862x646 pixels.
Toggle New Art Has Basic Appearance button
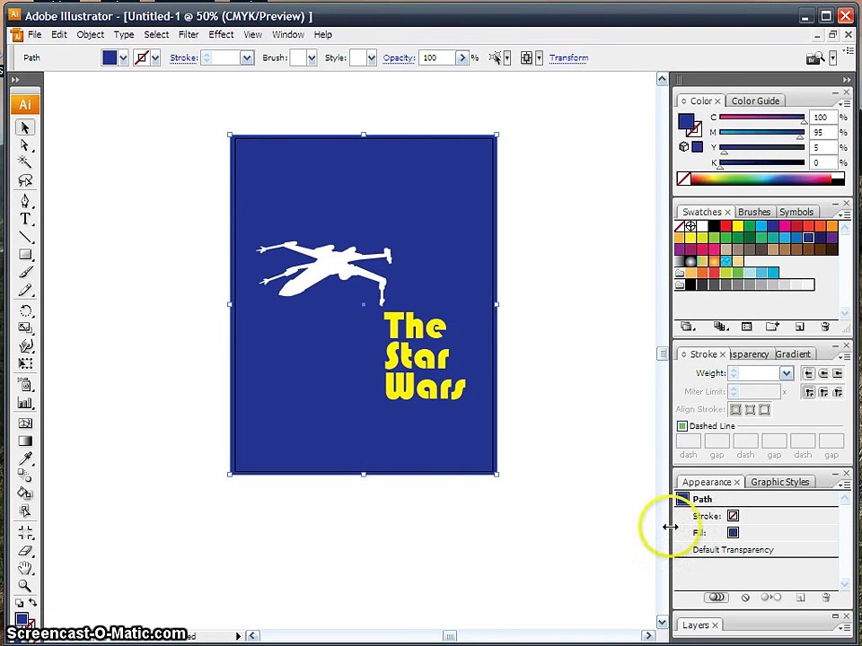(x=716, y=598)
